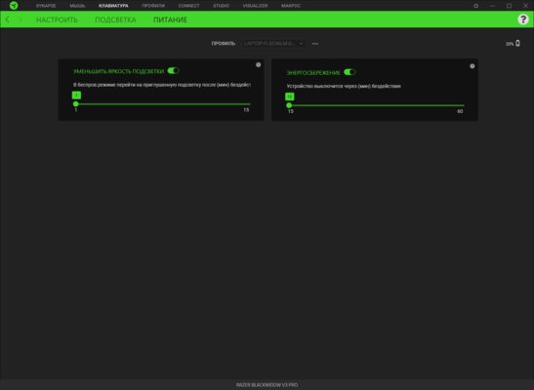This screenshot has width=534, height=390.
Task: Click the battery status icon
Action: [517, 43]
